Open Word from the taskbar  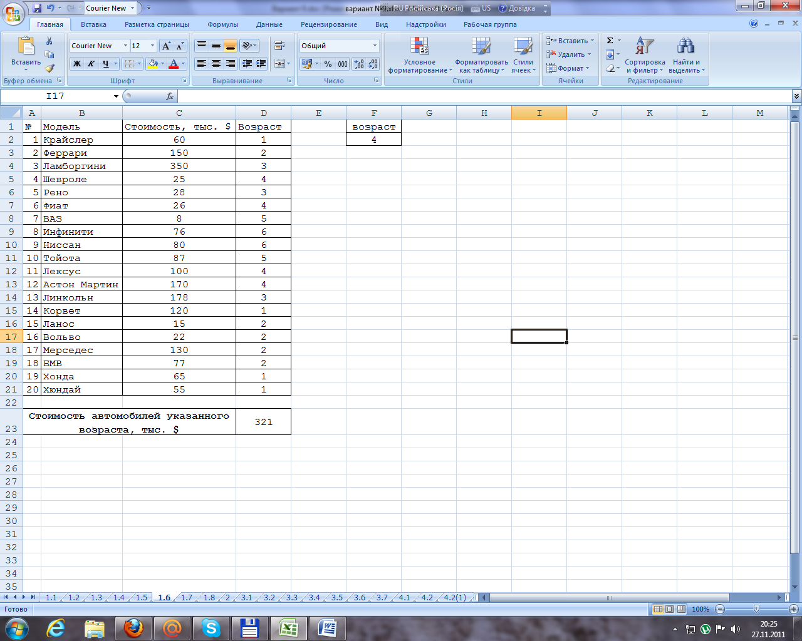[x=328, y=628]
